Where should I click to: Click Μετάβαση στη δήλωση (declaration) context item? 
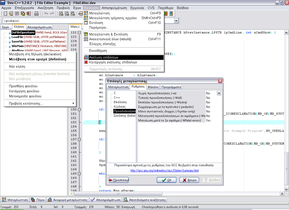40,54
